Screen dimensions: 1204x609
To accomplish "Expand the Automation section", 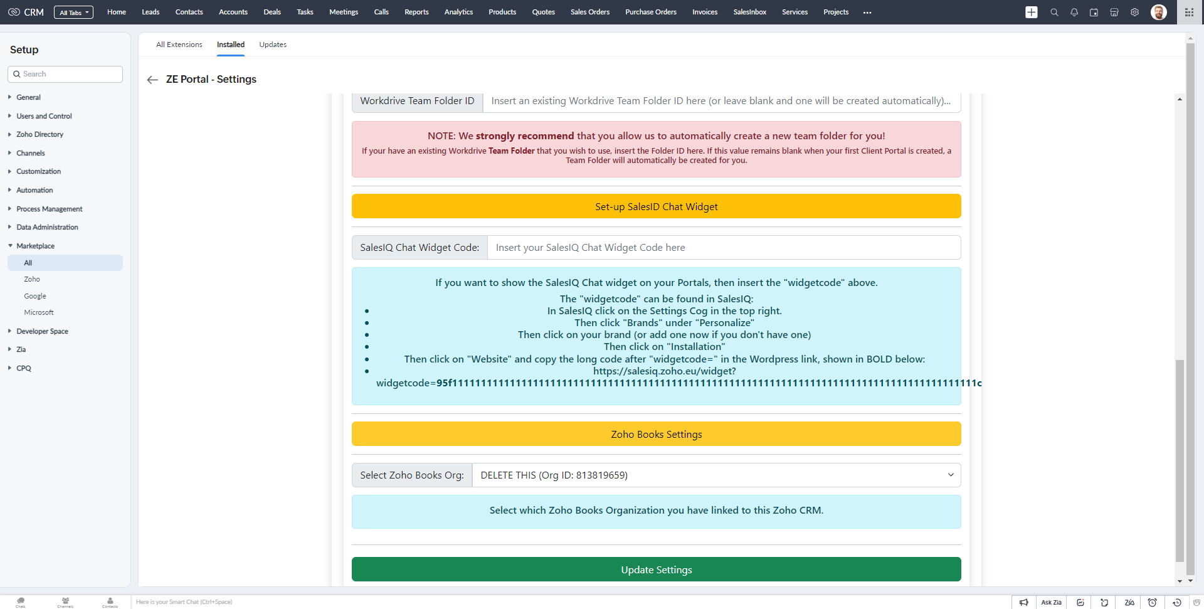I will pos(34,190).
